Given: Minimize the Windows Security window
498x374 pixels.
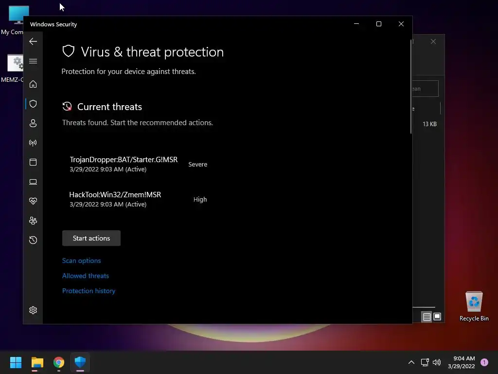Looking at the screenshot, I should [x=356, y=24].
